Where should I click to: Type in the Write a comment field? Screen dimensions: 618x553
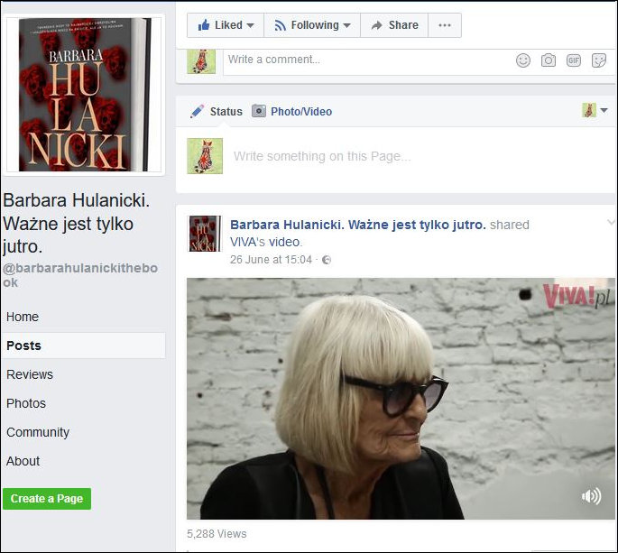(361, 60)
